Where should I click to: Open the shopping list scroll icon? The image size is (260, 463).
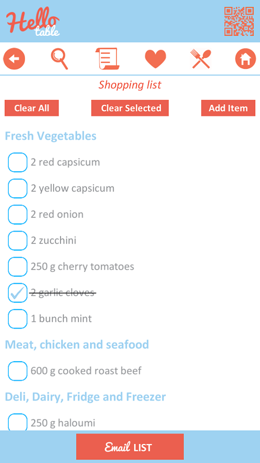(x=107, y=59)
